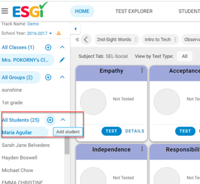The width and height of the screenshot is (200, 184).
Task: Select the Intro to Tech subject tab
Action: coord(158,39)
